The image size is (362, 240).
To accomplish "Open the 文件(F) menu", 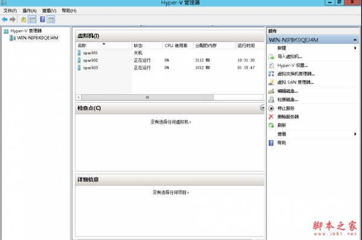I will point(10,11).
